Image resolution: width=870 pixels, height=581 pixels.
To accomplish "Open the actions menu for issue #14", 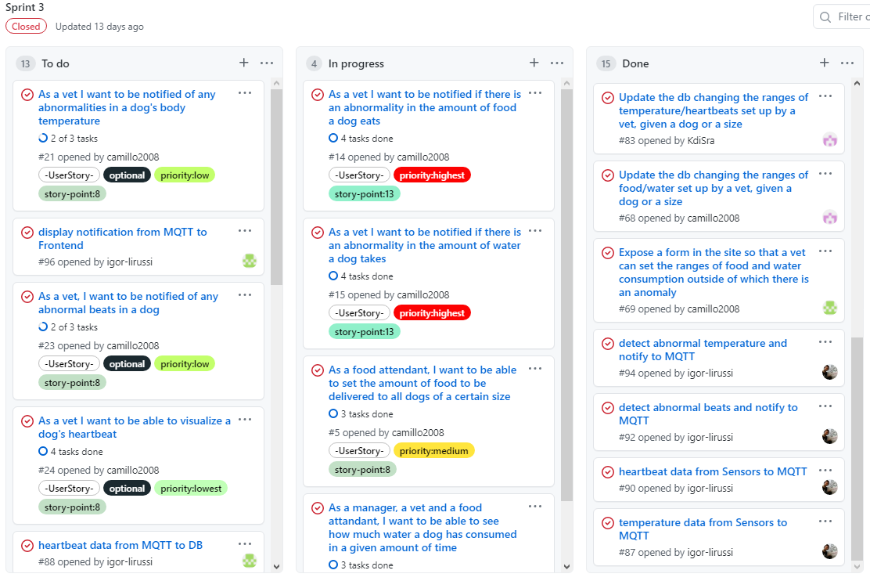I will [535, 92].
